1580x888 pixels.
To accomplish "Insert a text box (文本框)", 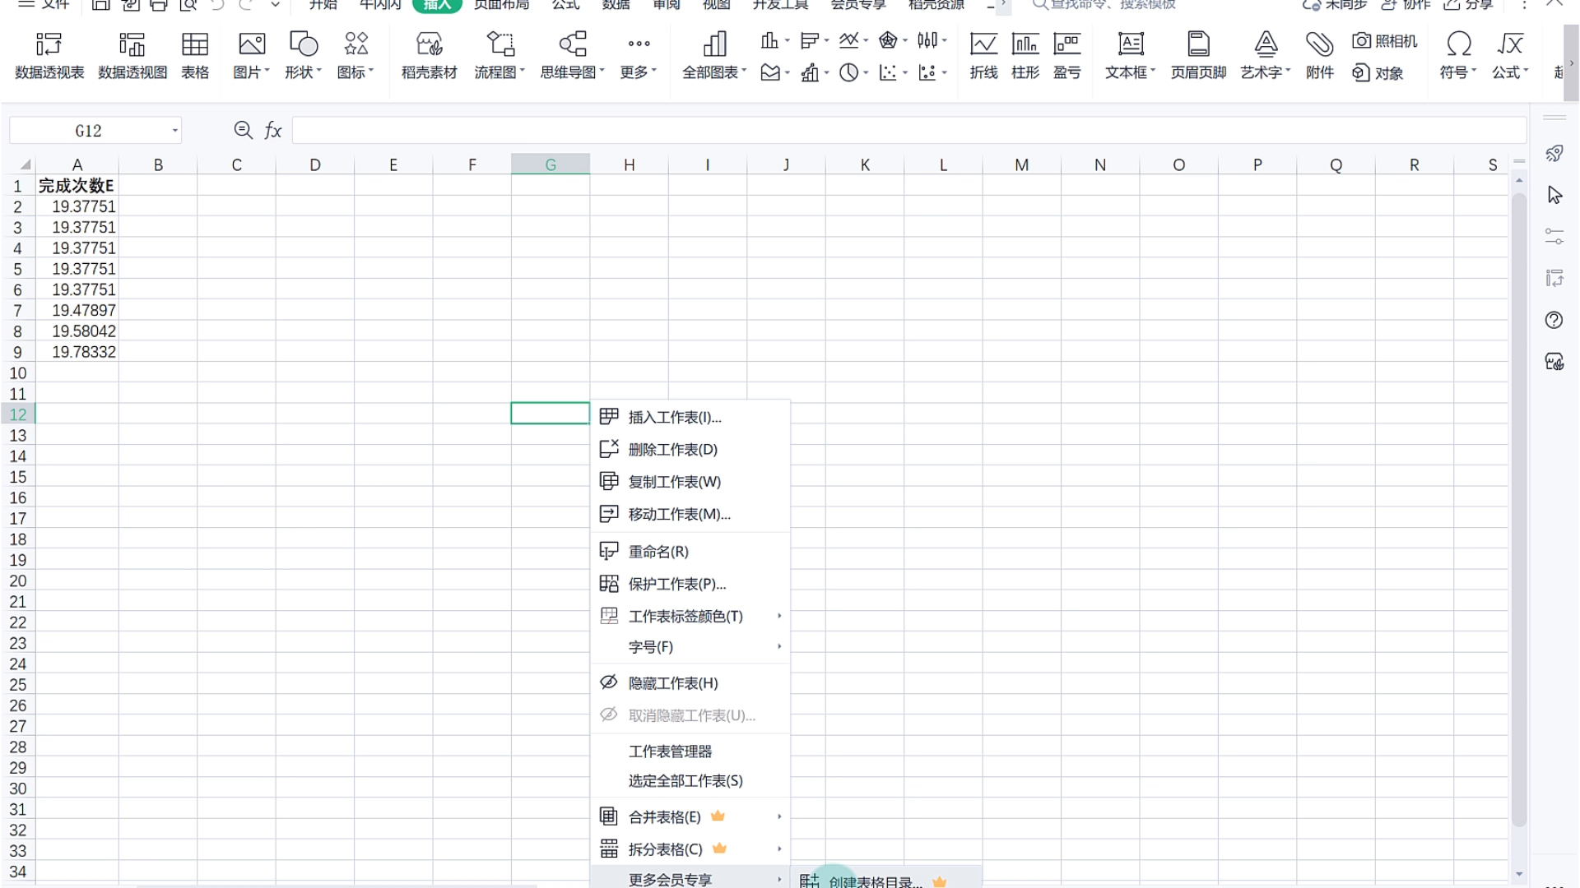I will point(1130,44).
